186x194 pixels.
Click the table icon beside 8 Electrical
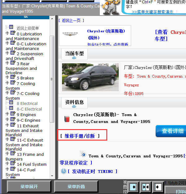tap(11, 102)
